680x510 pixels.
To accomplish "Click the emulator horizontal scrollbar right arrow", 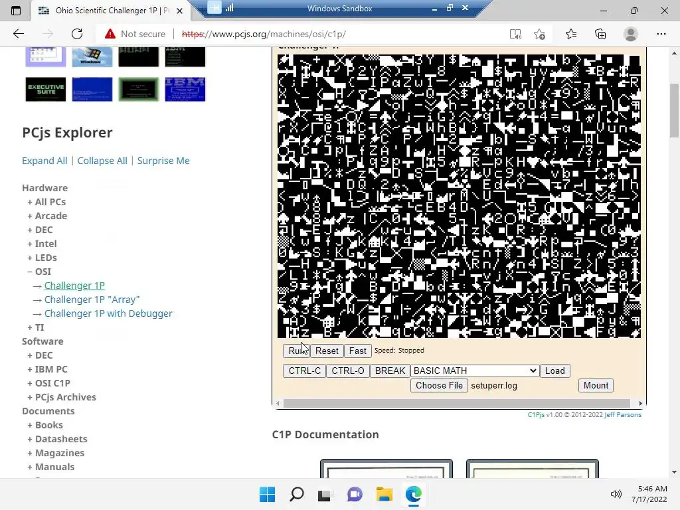I will point(641,403).
